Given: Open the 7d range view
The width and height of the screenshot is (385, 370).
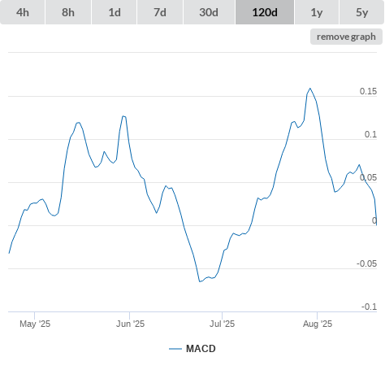Looking at the screenshot, I should point(160,12).
